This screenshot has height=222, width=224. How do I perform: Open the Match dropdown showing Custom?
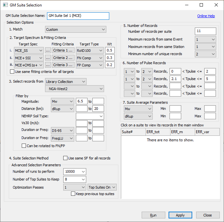(x=76, y=29)
